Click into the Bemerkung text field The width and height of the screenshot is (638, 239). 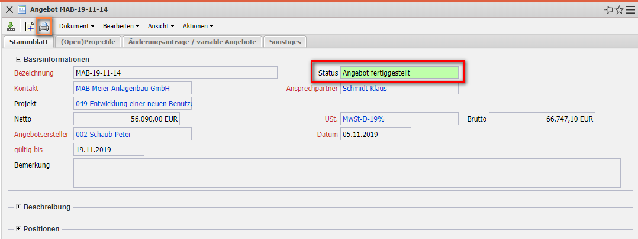346,172
